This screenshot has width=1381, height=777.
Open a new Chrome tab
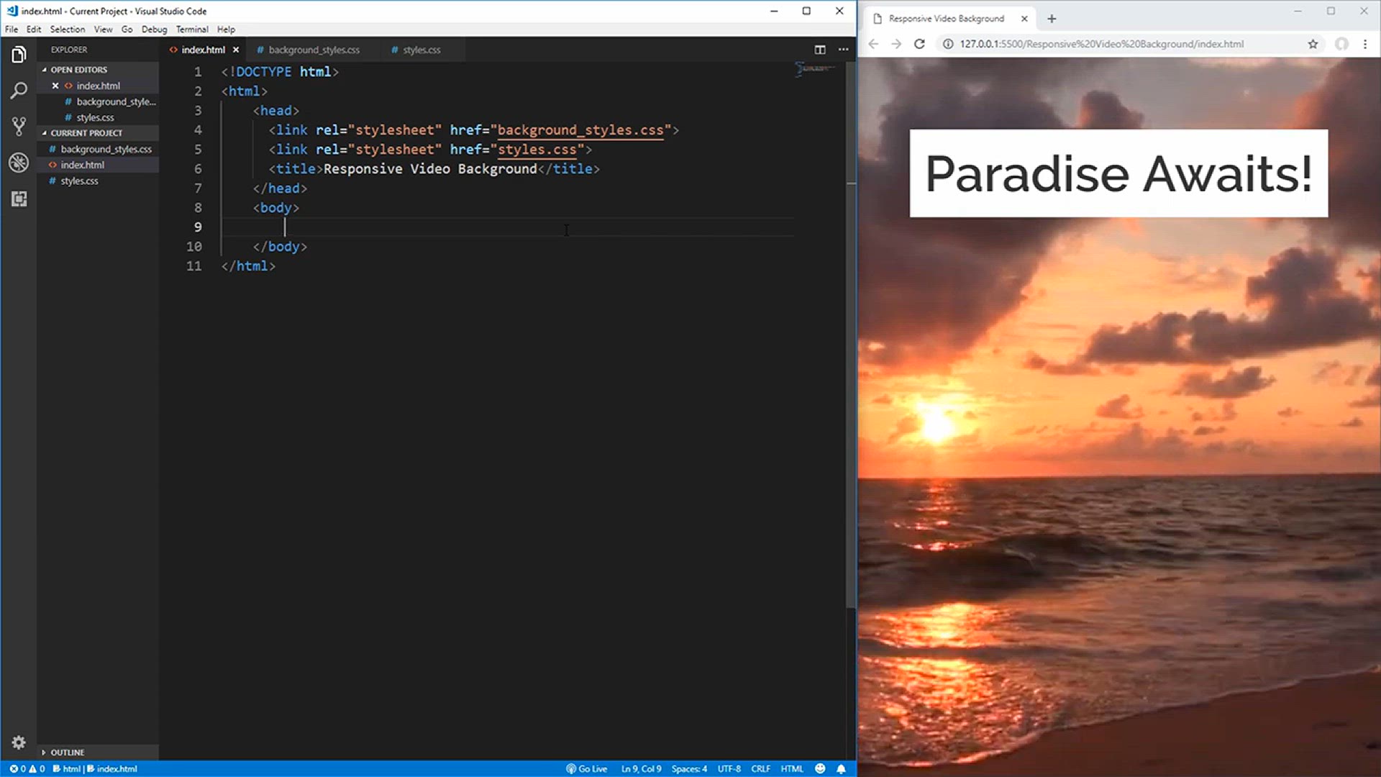[x=1052, y=19]
